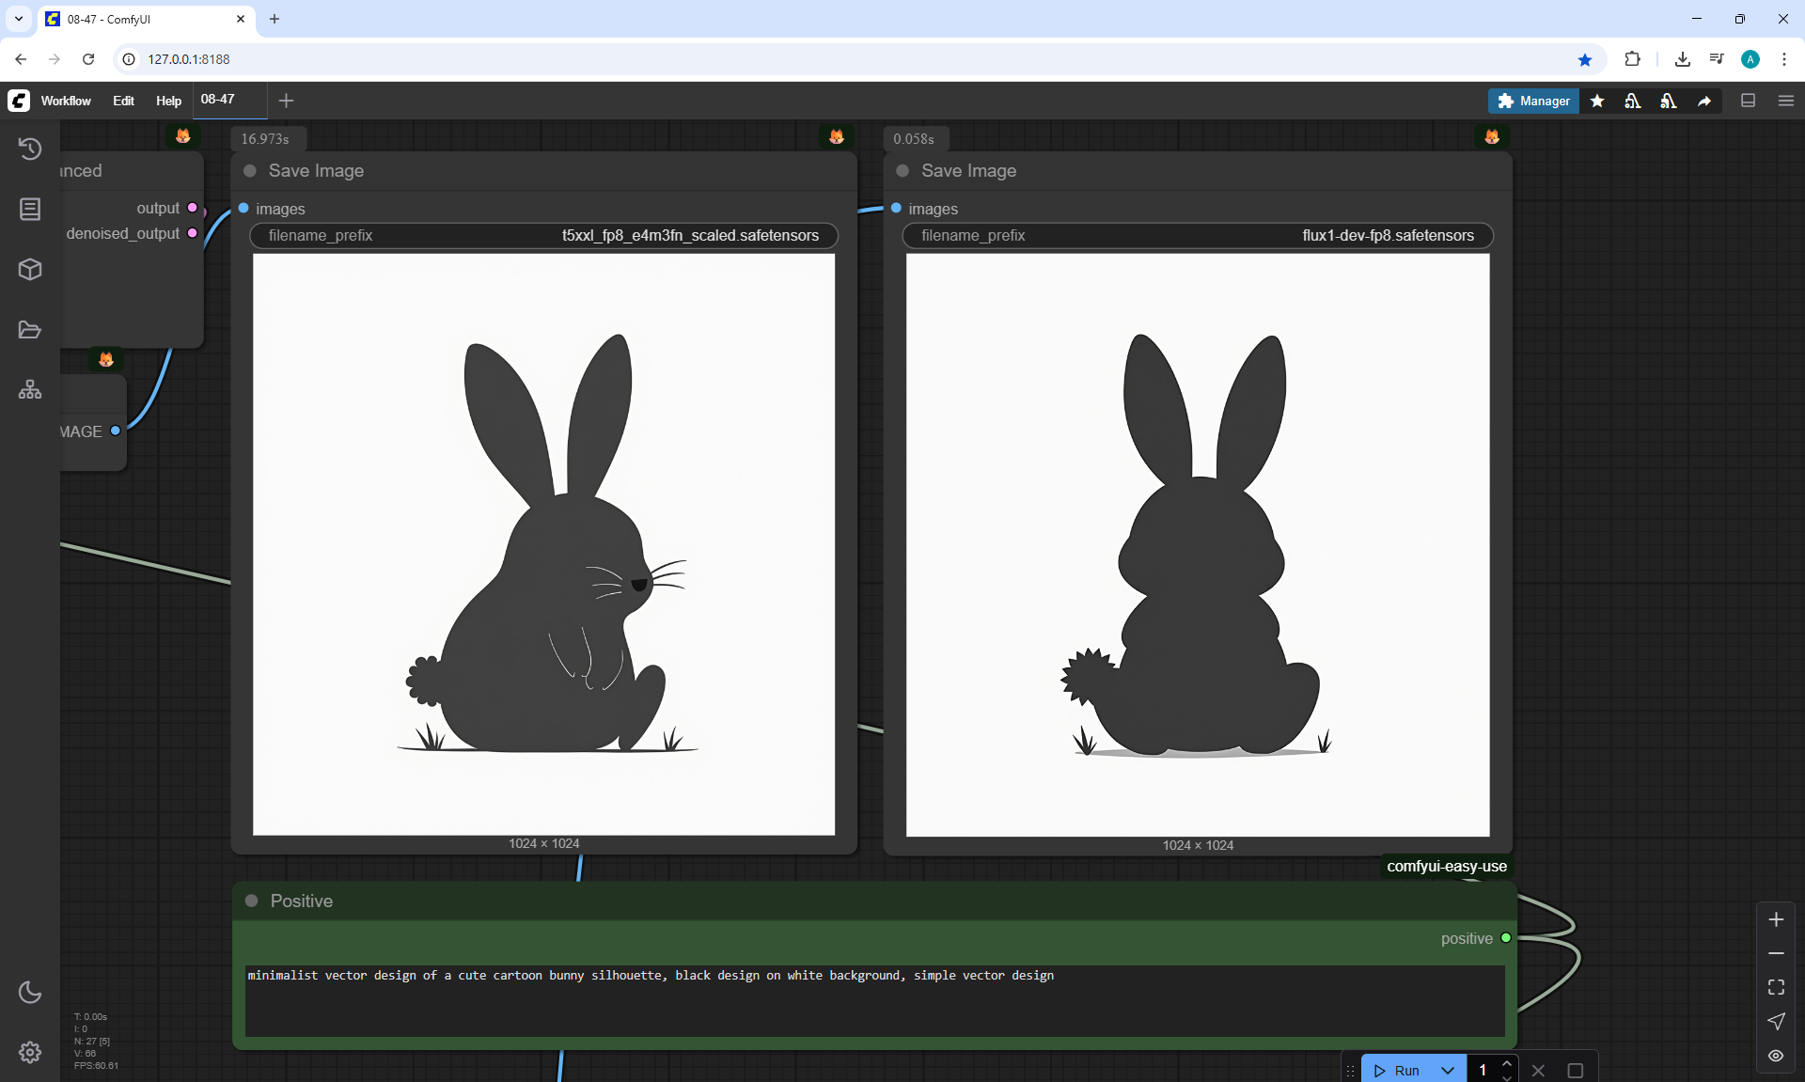The image size is (1805, 1082).
Task: Expand the Run button dropdown arrow
Action: coord(1448,1070)
